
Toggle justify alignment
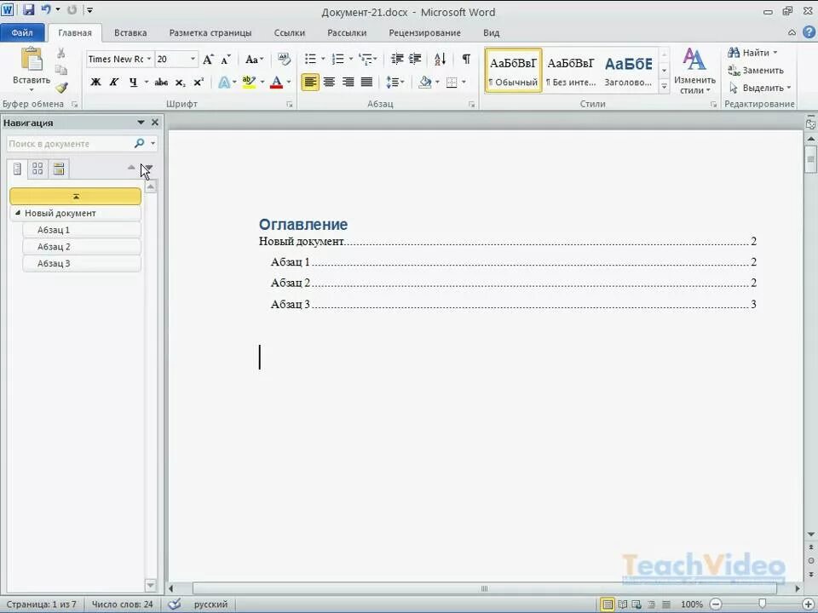366,83
